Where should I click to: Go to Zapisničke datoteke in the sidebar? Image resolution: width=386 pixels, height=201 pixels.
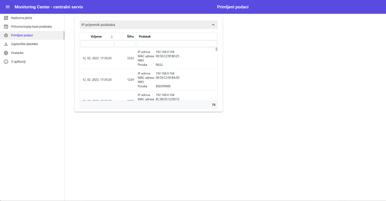25,44
